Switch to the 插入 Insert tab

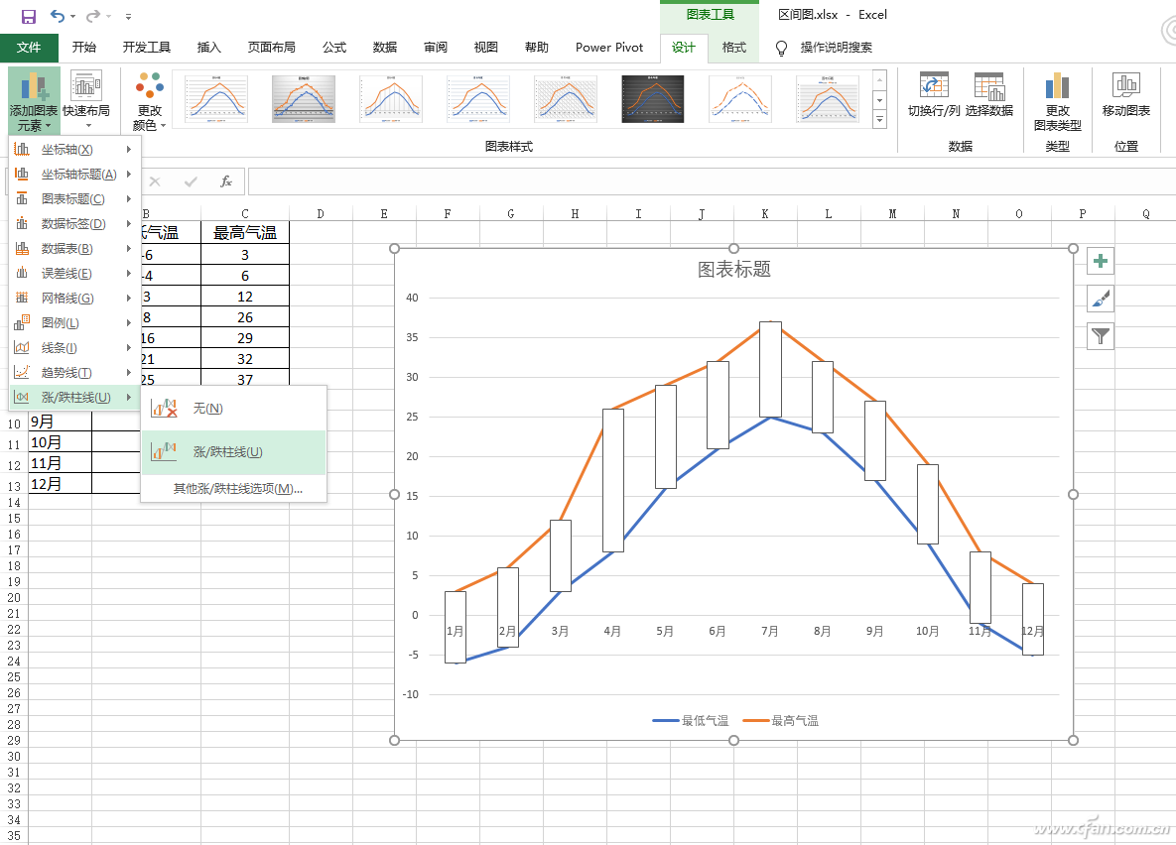pos(208,48)
